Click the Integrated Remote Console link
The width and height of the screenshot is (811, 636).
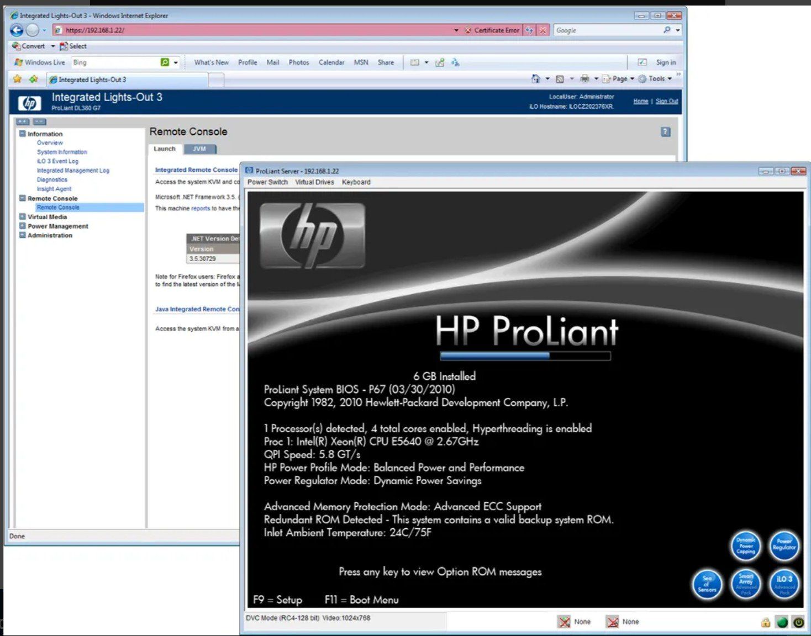[x=196, y=170]
